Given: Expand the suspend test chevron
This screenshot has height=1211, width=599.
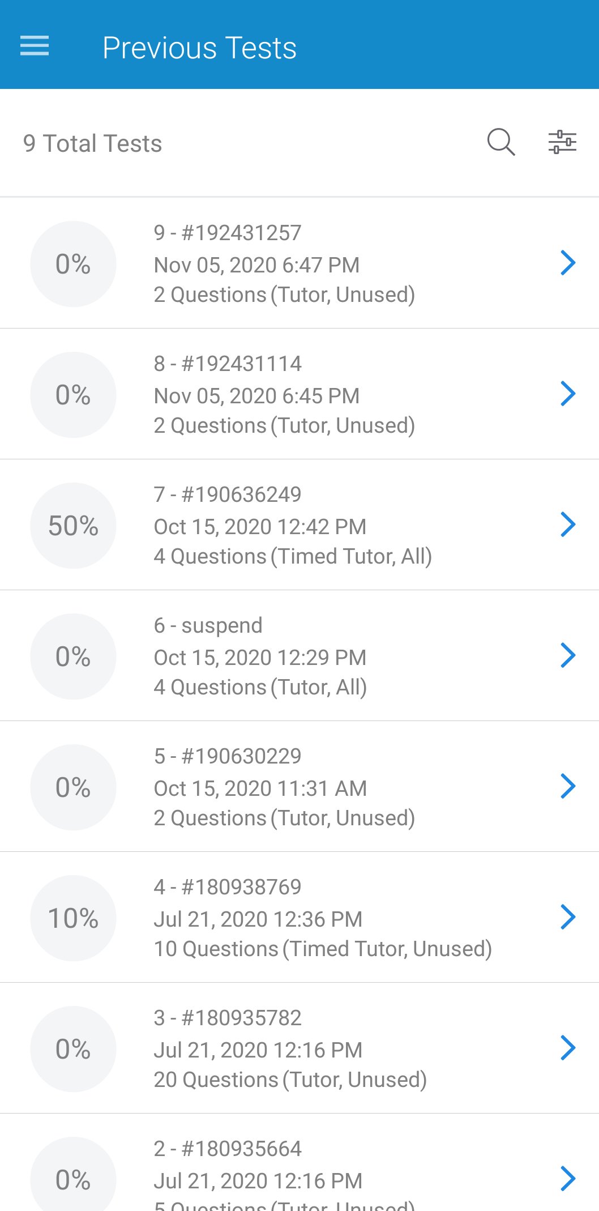Looking at the screenshot, I should [567, 655].
